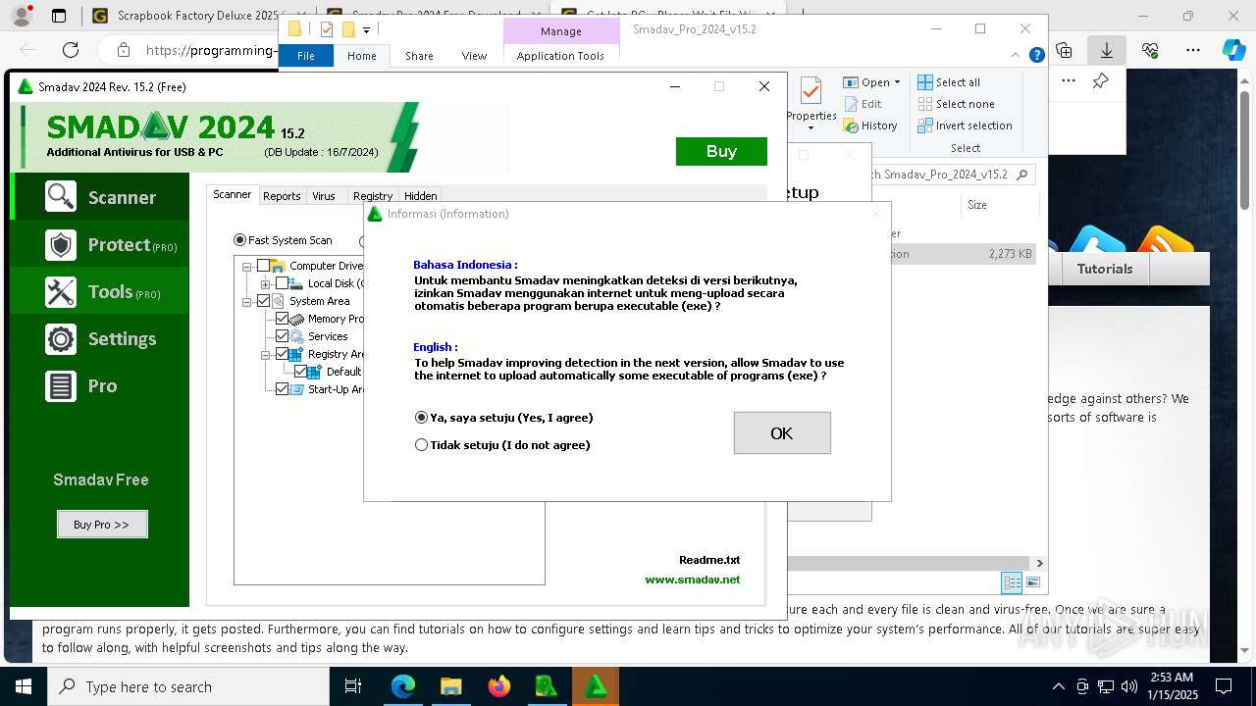The image size is (1256, 706).
Task: Click History in the File Explorer ribbon
Action: 870,126
